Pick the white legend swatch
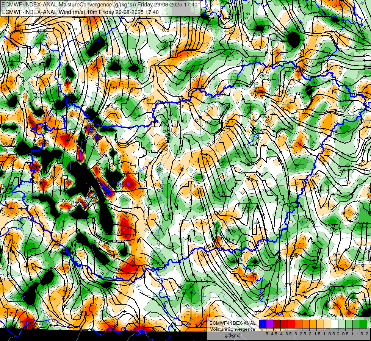 (335, 324)
